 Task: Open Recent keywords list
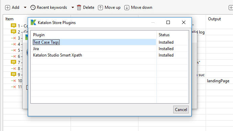pyautogui.click(x=49, y=7)
